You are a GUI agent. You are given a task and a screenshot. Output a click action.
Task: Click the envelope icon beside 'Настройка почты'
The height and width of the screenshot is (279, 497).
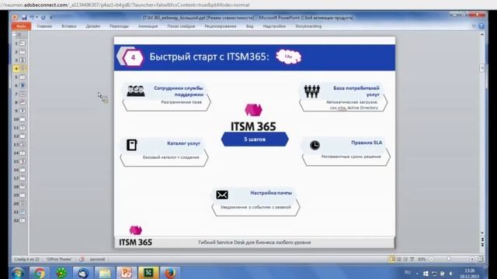(x=222, y=195)
